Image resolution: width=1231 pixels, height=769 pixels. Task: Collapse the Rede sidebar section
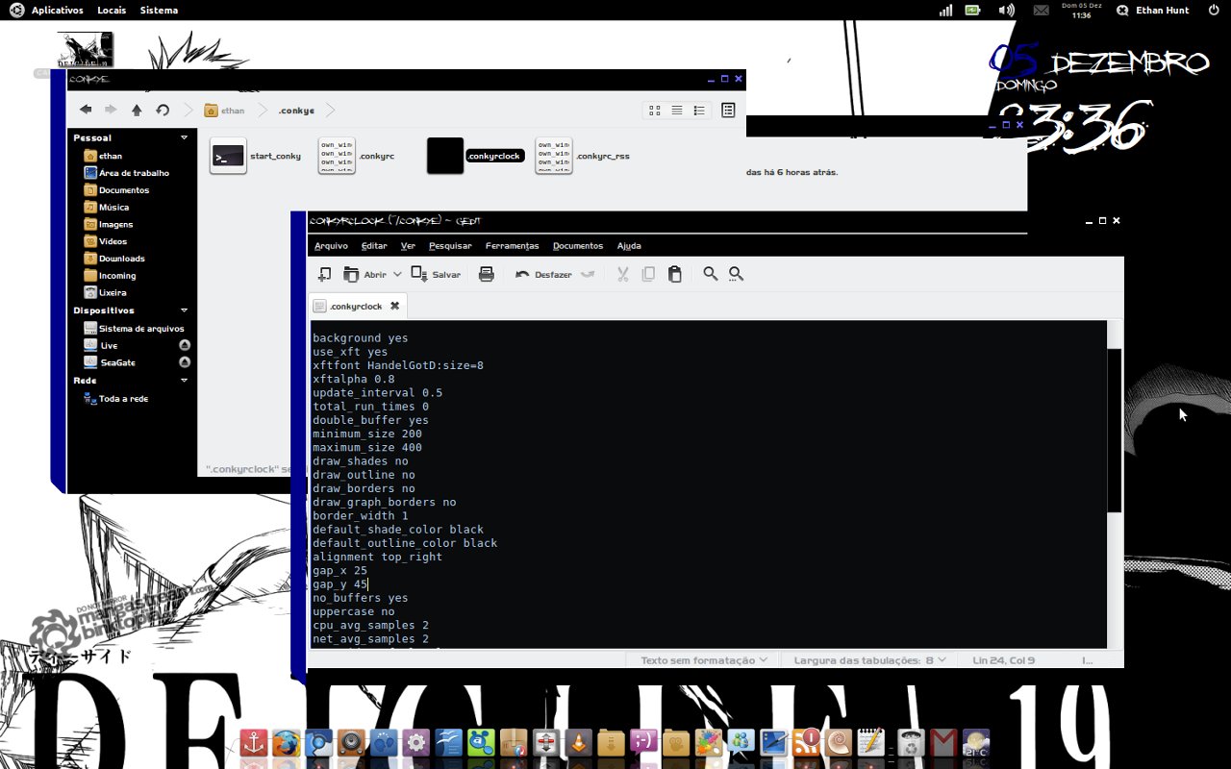(184, 381)
